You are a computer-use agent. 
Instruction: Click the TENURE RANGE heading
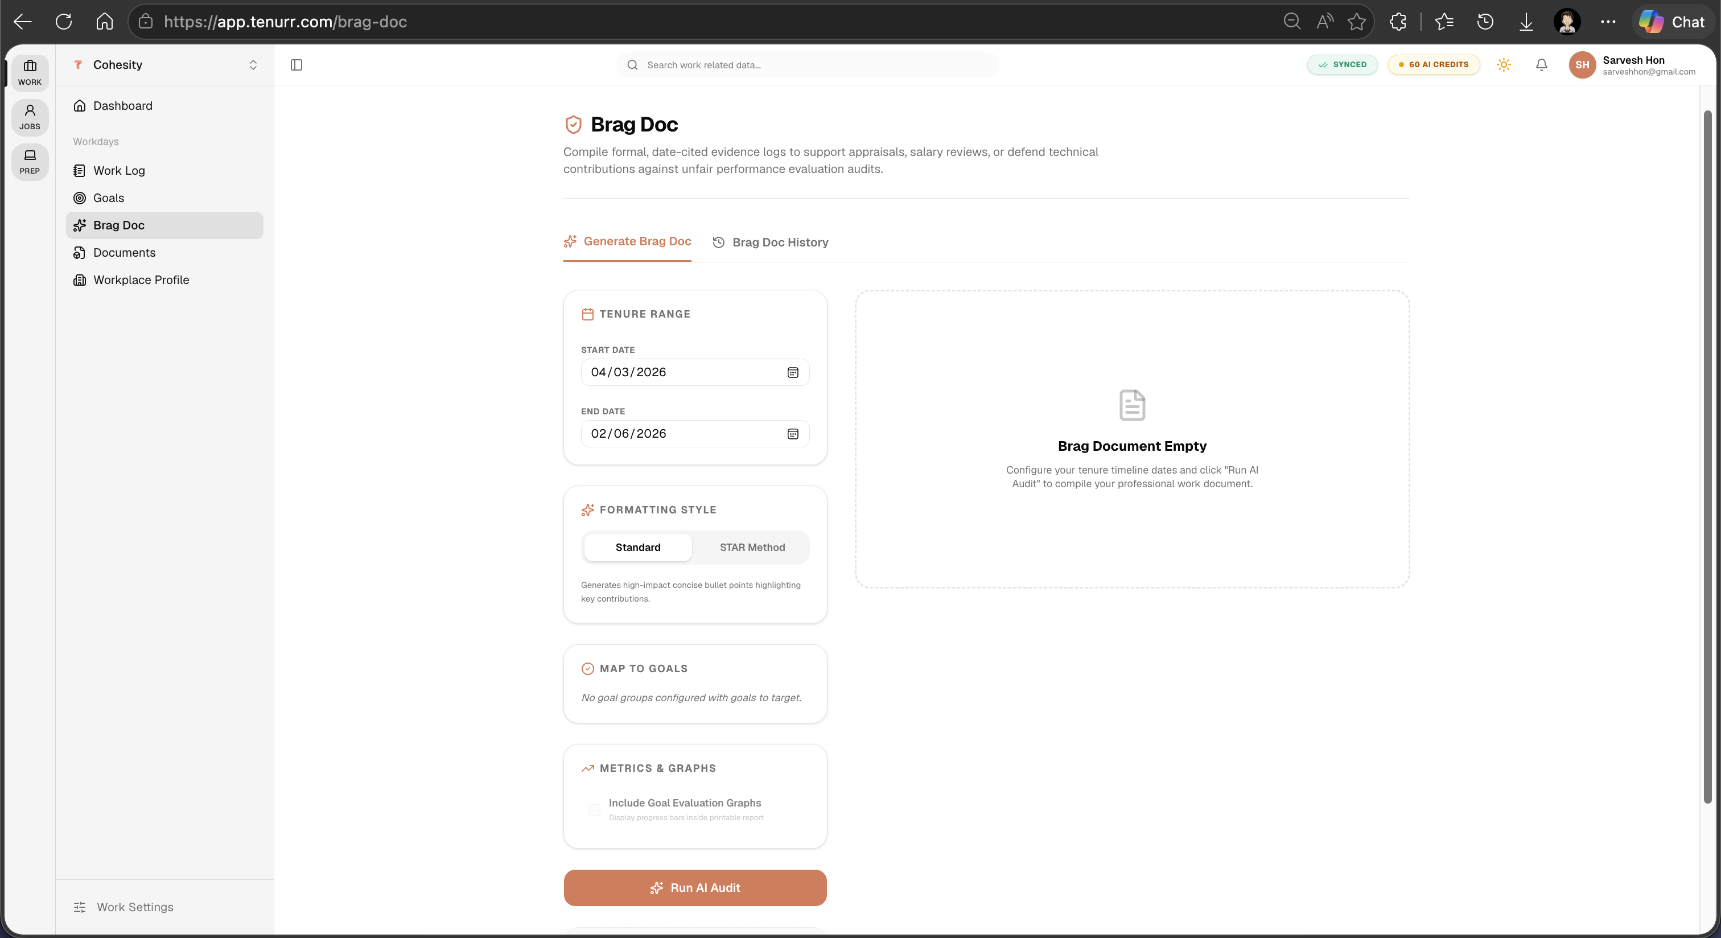(645, 314)
